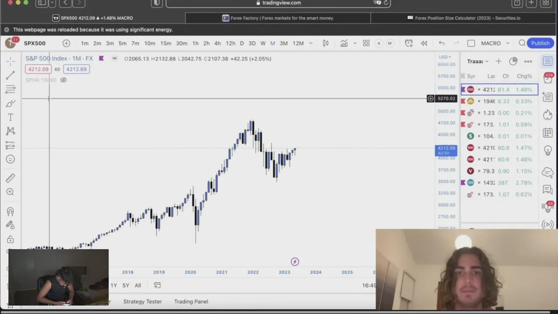Open the Ideas lightbulb panel

pyautogui.click(x=548, y=151)
